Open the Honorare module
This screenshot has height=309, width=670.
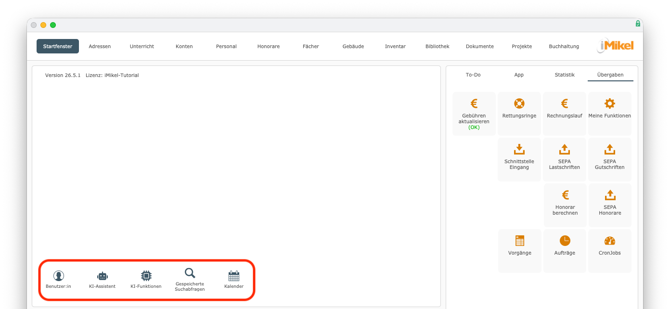coord(269,46)
